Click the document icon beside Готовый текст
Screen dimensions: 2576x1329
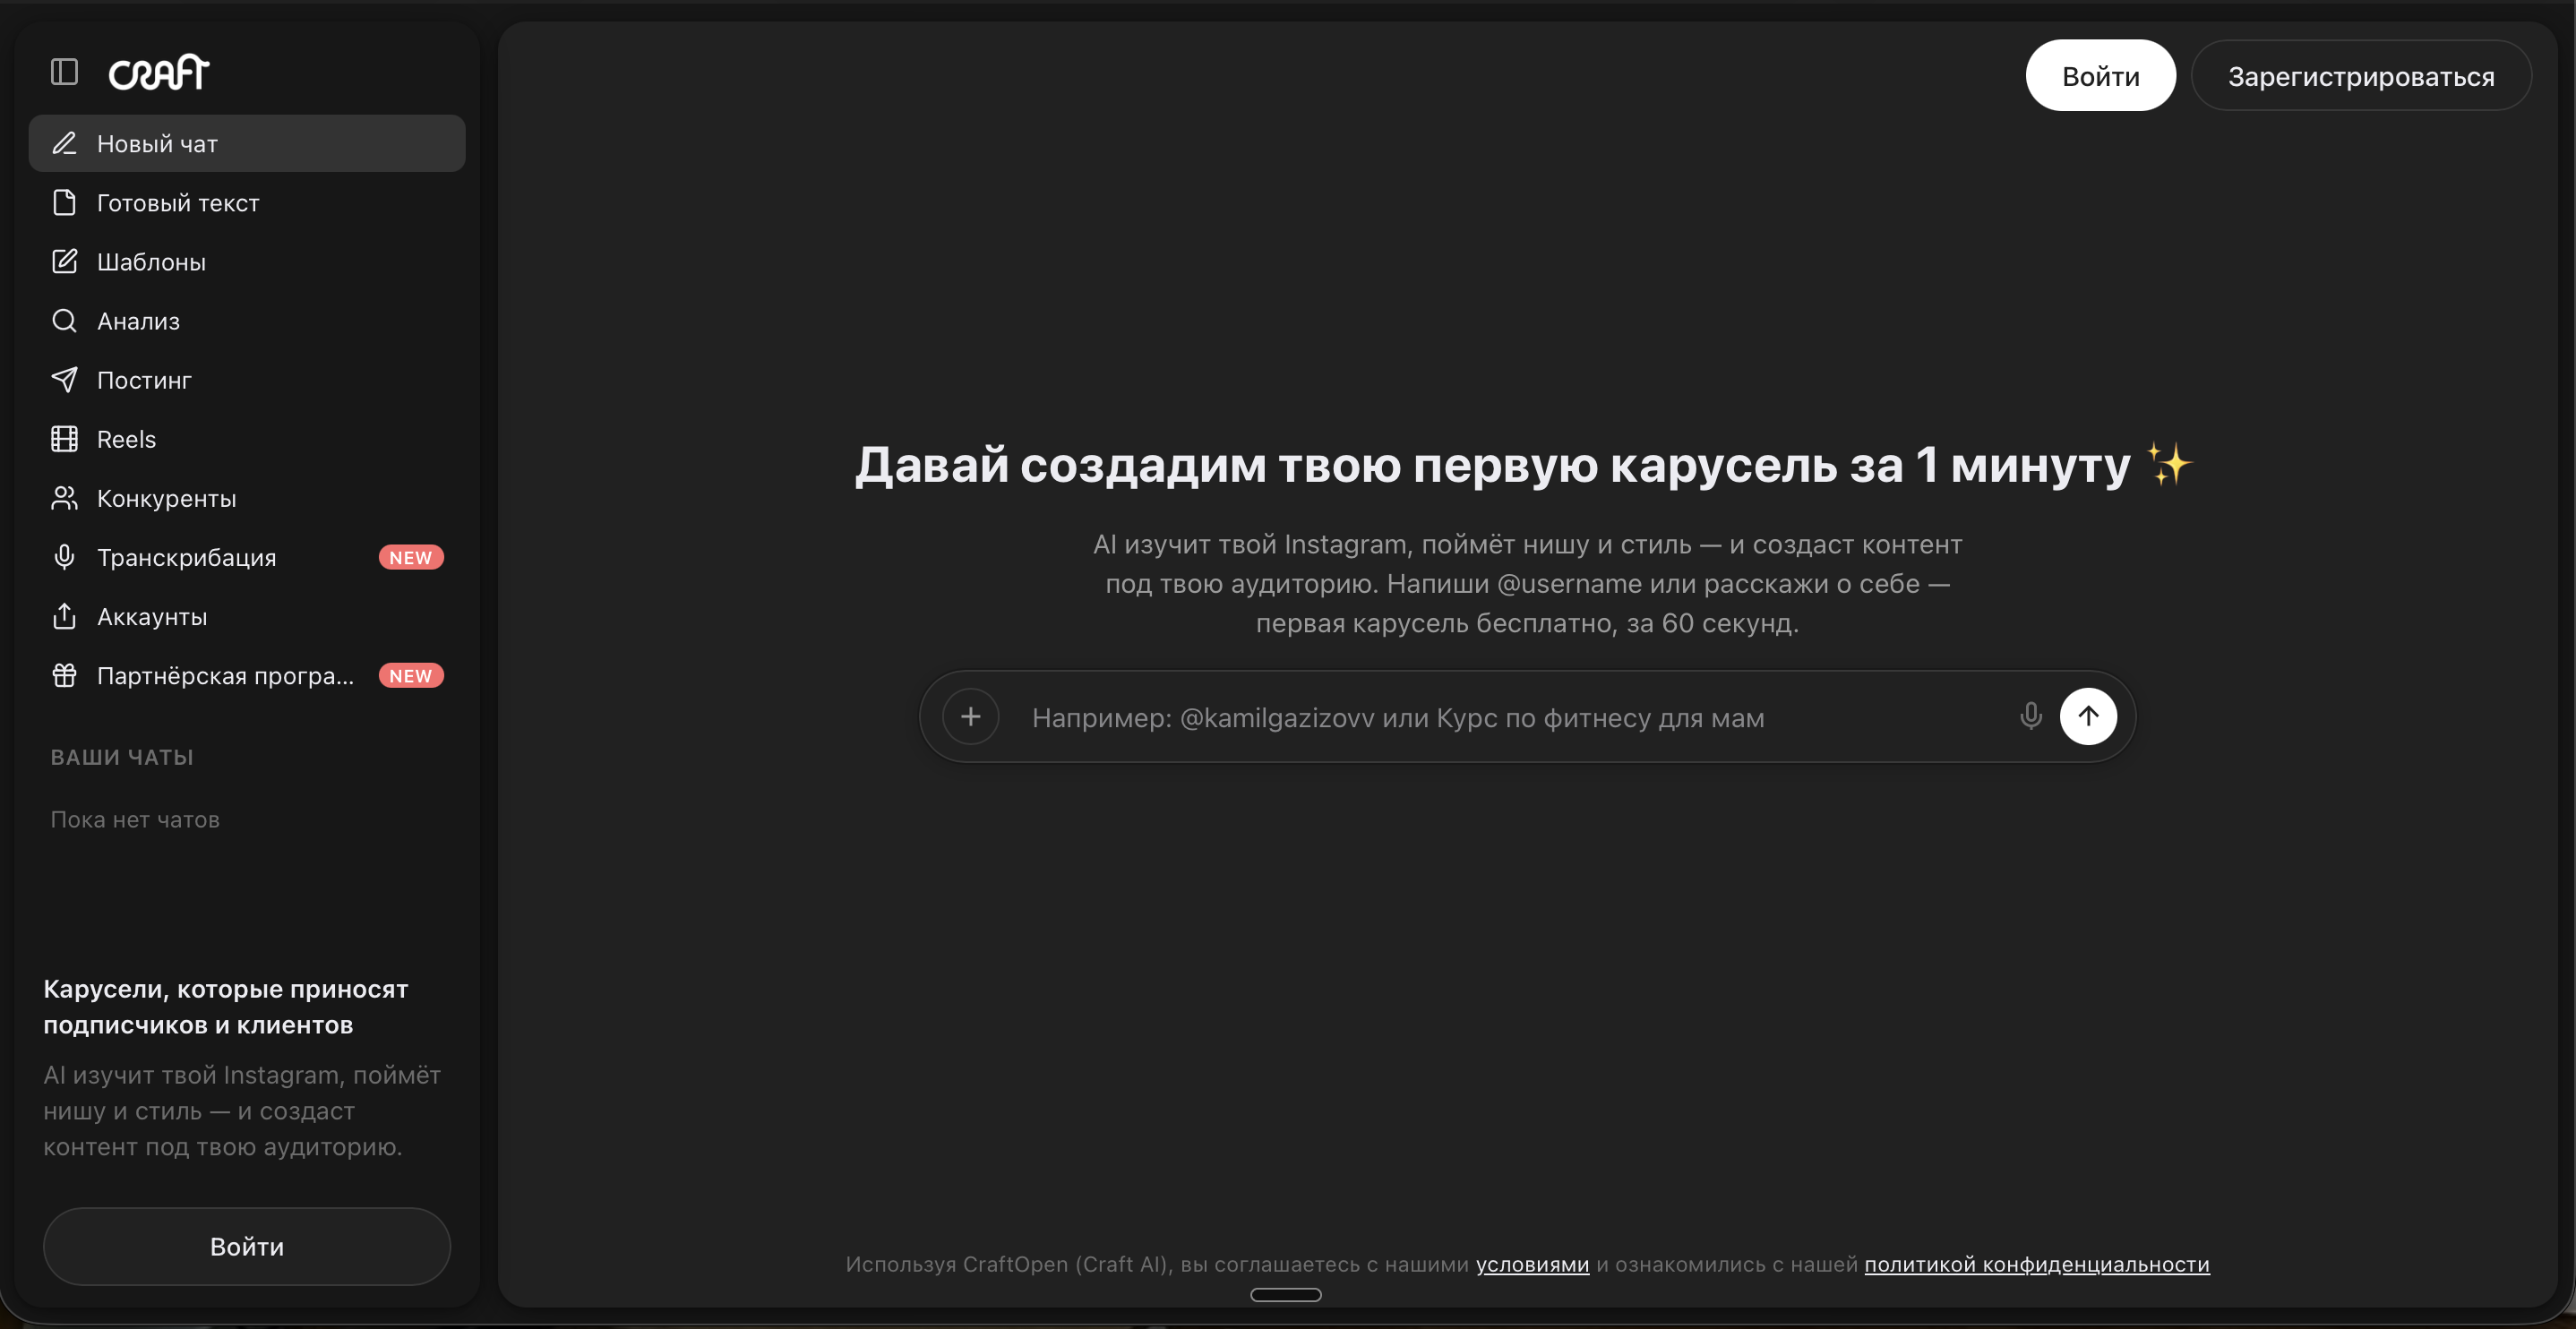coord(64,202)
